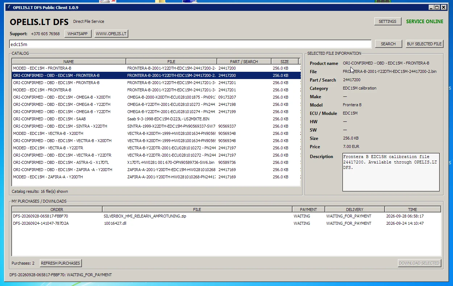This screenshot has width=453, height=286.
Task: Click 10016427.dll file entry
Action: (x=115, y=223)
